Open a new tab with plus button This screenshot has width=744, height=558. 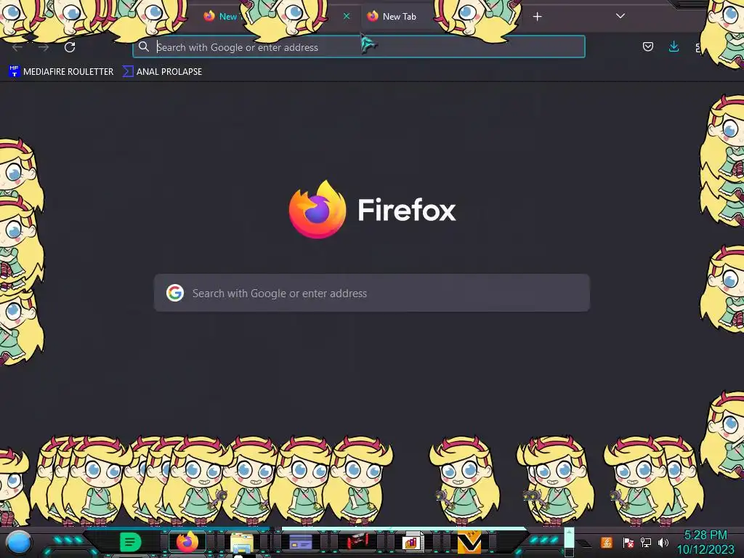pyautogui.click(x=537, y=17)
